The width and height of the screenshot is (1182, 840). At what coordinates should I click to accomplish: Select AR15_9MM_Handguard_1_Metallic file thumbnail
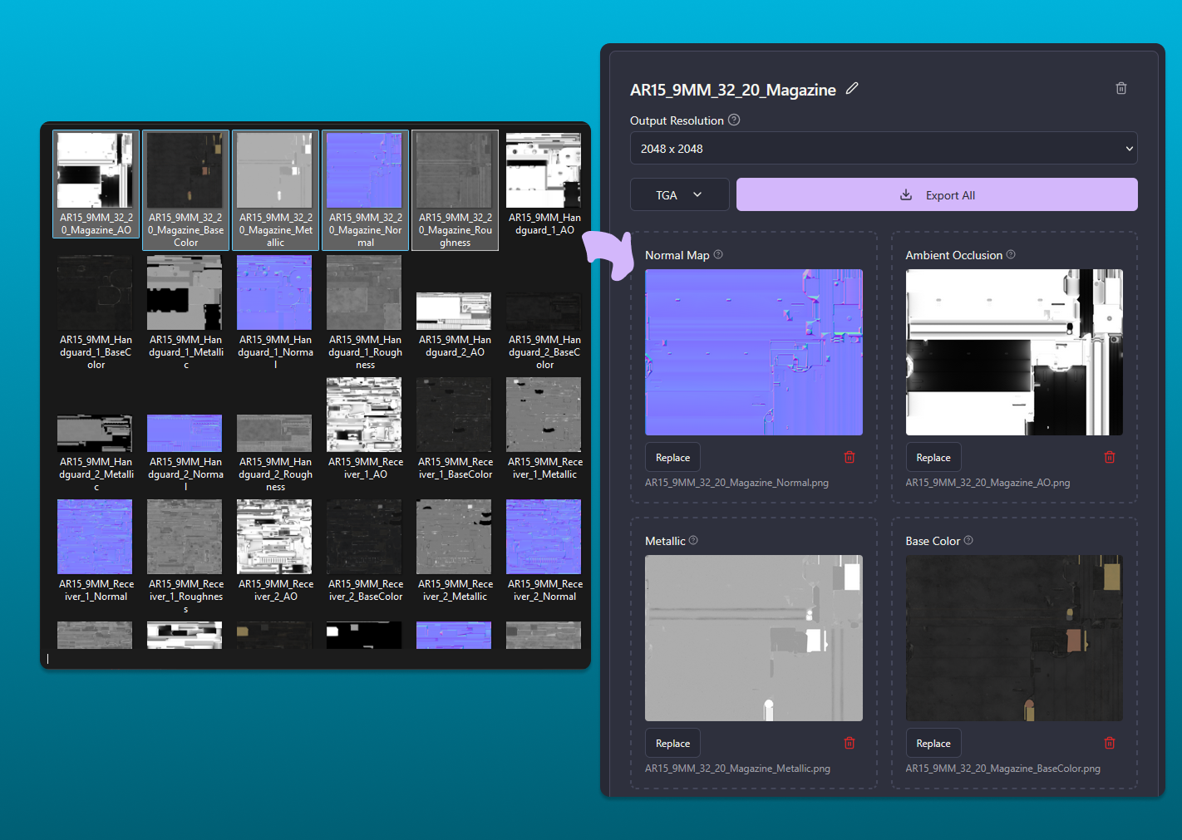click(185, 292)
